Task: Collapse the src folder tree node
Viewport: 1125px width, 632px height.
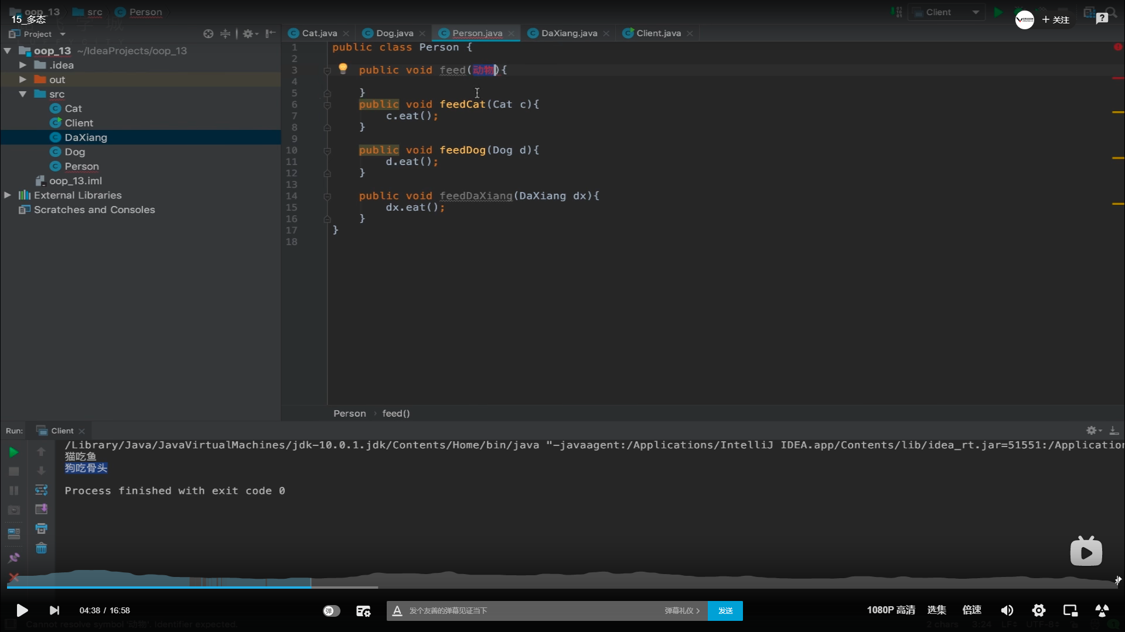Action: [22, 94]
